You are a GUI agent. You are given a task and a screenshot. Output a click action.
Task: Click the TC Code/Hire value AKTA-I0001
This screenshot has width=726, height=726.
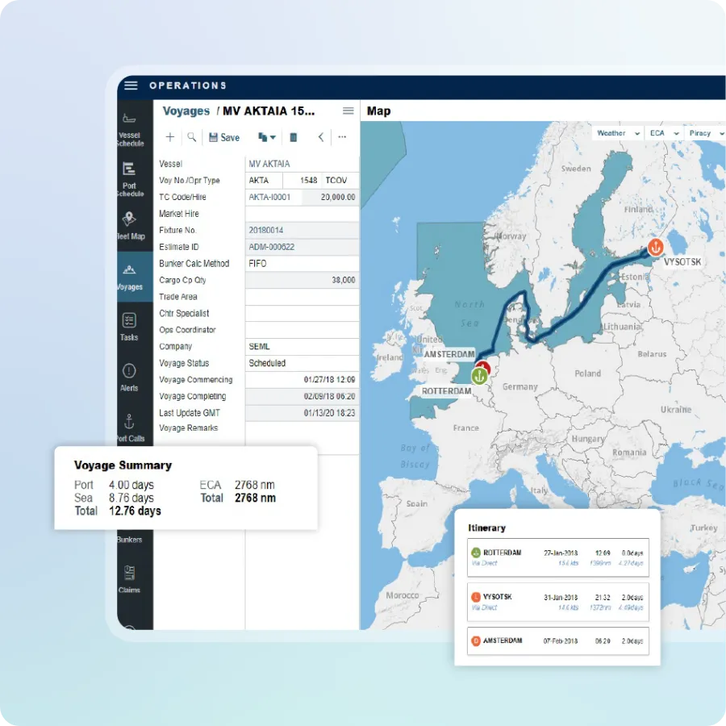pos(272,197)
